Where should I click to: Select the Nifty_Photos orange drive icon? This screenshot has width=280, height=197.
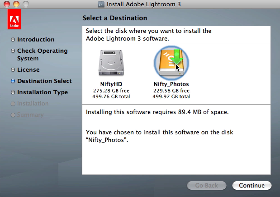171,63
